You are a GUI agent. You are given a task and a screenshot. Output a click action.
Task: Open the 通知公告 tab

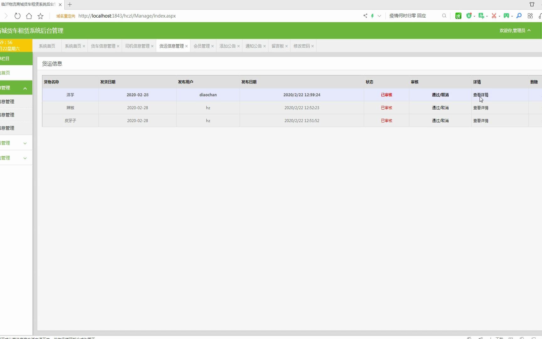(254, 46)
